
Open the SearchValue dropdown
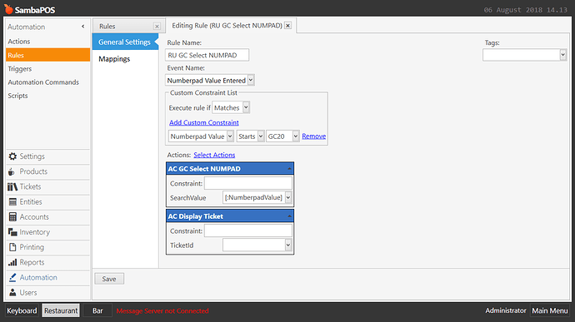pyautogui.click(x=288, y=197)
